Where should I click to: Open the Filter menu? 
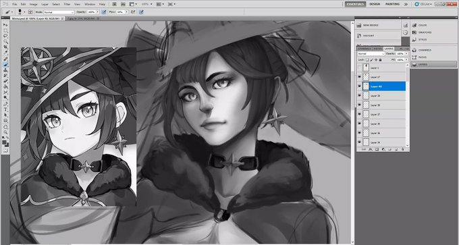67,5
